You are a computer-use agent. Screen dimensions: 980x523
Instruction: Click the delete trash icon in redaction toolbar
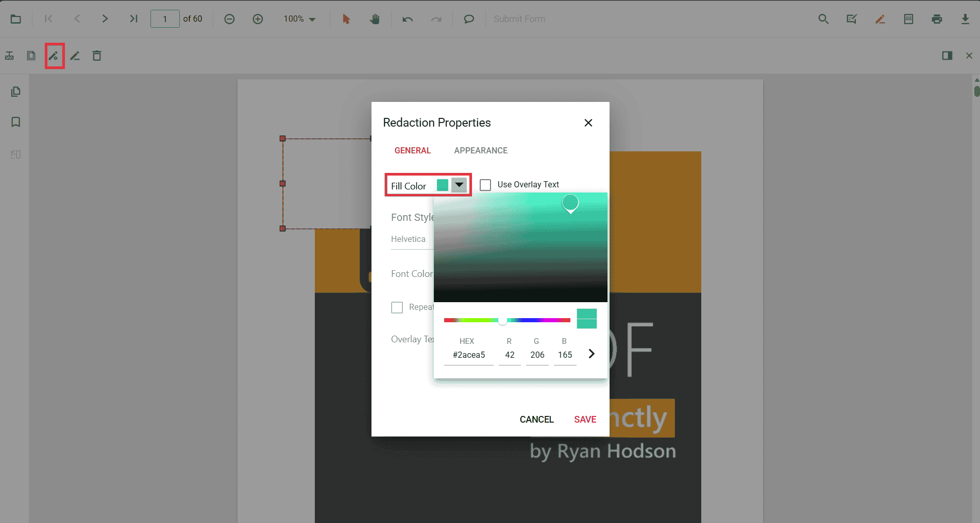coord(97,56)
